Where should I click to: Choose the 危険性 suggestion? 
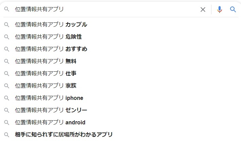click(x=120, y=37)
